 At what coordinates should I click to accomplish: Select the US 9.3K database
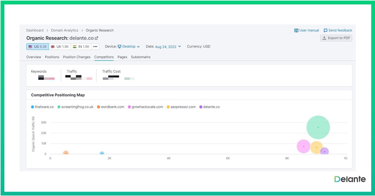point(38,47)
